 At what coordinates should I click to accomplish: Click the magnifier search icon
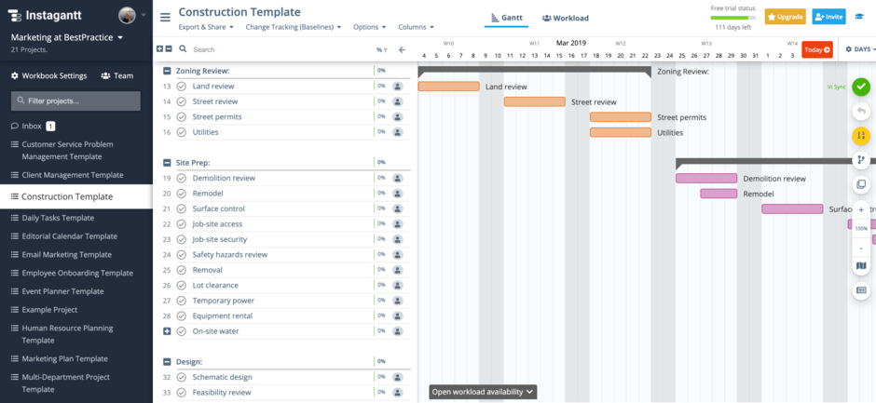[x=183, y=49]
